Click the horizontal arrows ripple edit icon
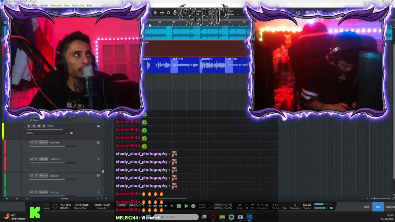The image size is (395, 222). [x=162, y=13]
